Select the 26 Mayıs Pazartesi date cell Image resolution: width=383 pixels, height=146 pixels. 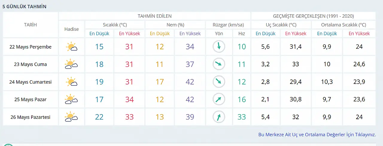tap(31, 117)
